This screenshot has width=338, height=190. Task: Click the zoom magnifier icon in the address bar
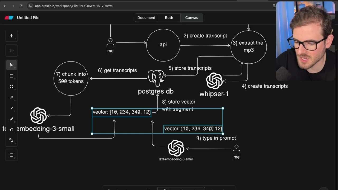(x=274, y=6)
